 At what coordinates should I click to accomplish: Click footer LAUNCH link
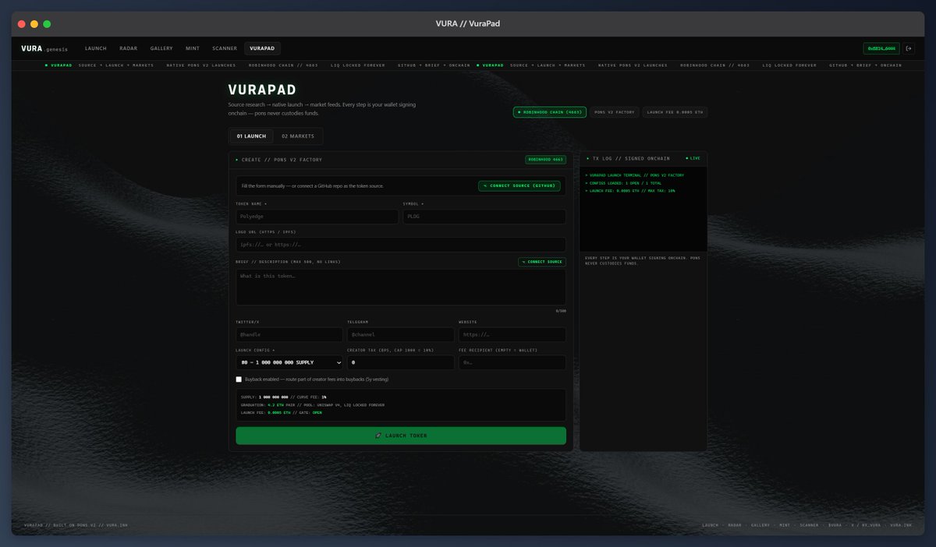pyautogui.click(x=710, y=525)
